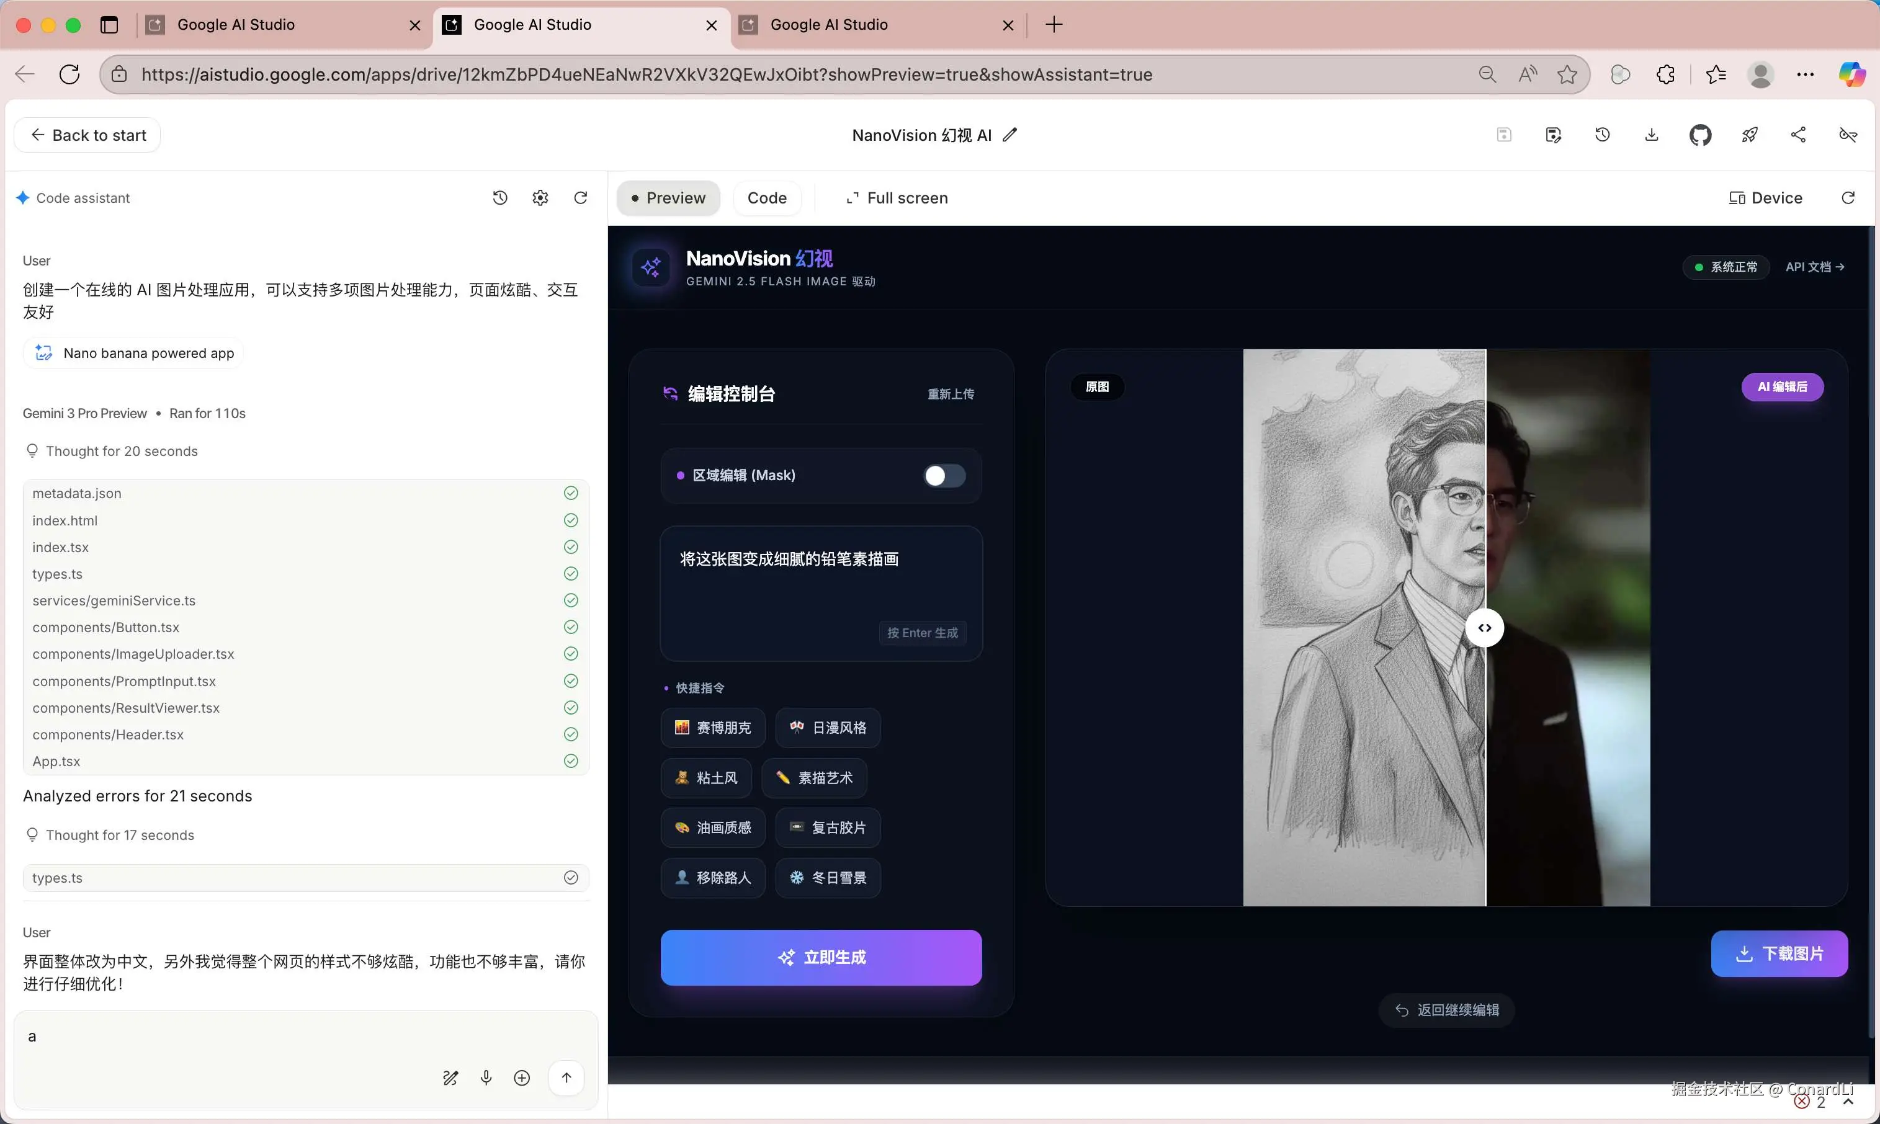Expand the error indicator at the bottom right
This screenshot has height=1124, width=1880.
pos(1811,1102)
